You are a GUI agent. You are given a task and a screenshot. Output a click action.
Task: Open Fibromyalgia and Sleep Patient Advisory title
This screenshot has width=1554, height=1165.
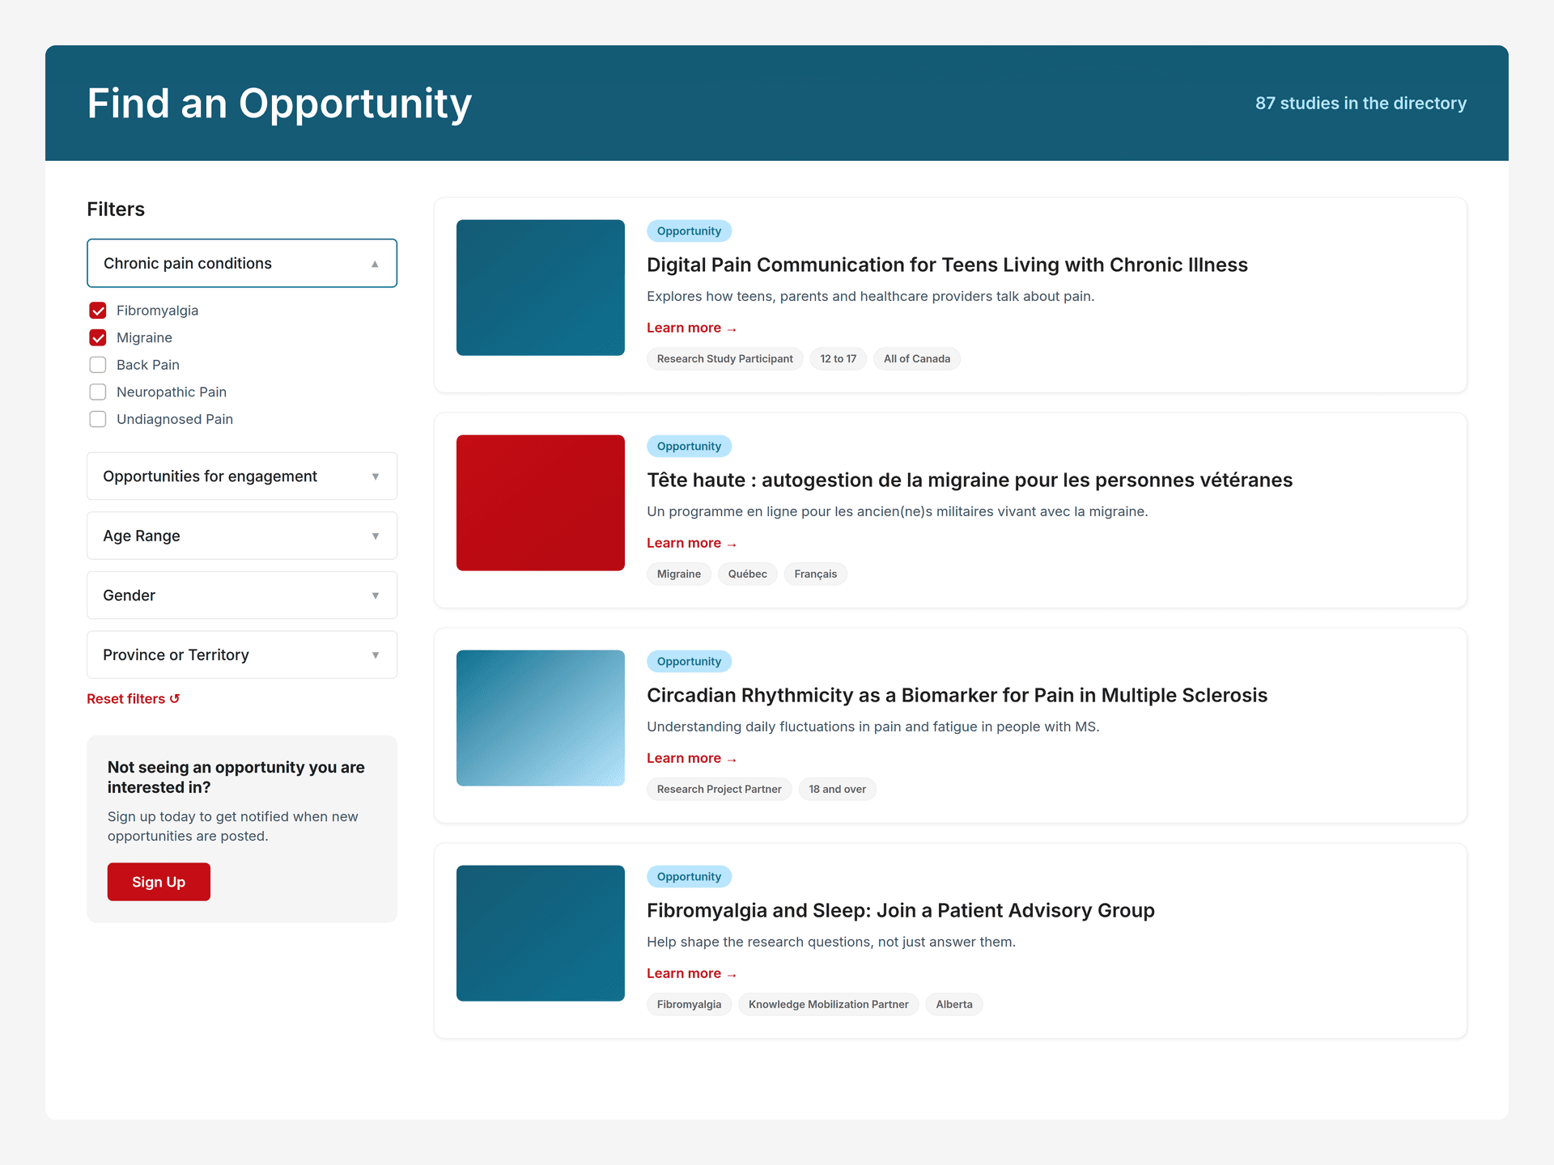pos(901,910)
